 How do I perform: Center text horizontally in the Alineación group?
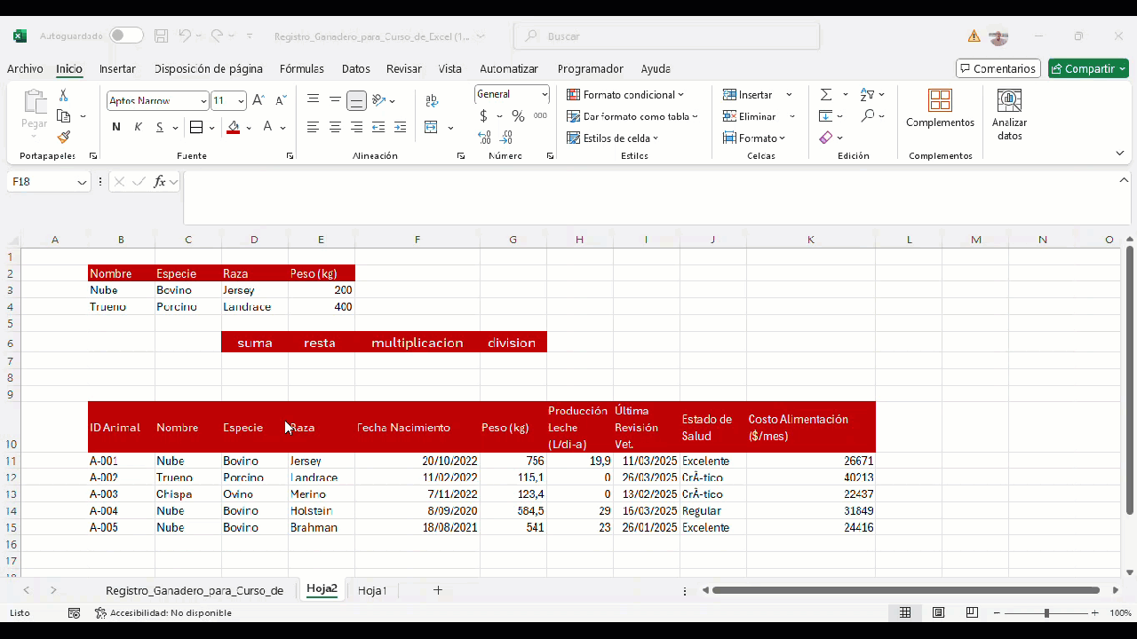(335, 127)
